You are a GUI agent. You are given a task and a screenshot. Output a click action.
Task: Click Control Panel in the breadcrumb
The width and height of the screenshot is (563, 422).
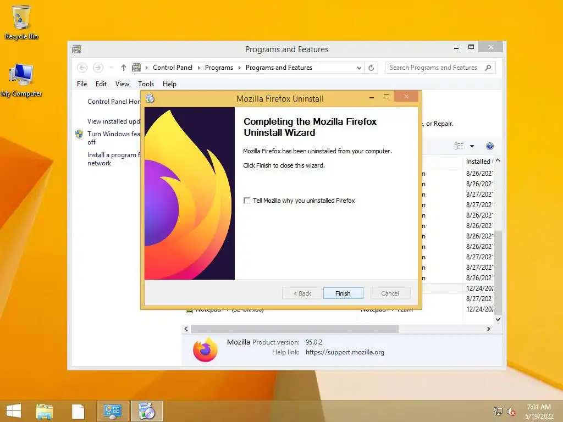(172, 68)
